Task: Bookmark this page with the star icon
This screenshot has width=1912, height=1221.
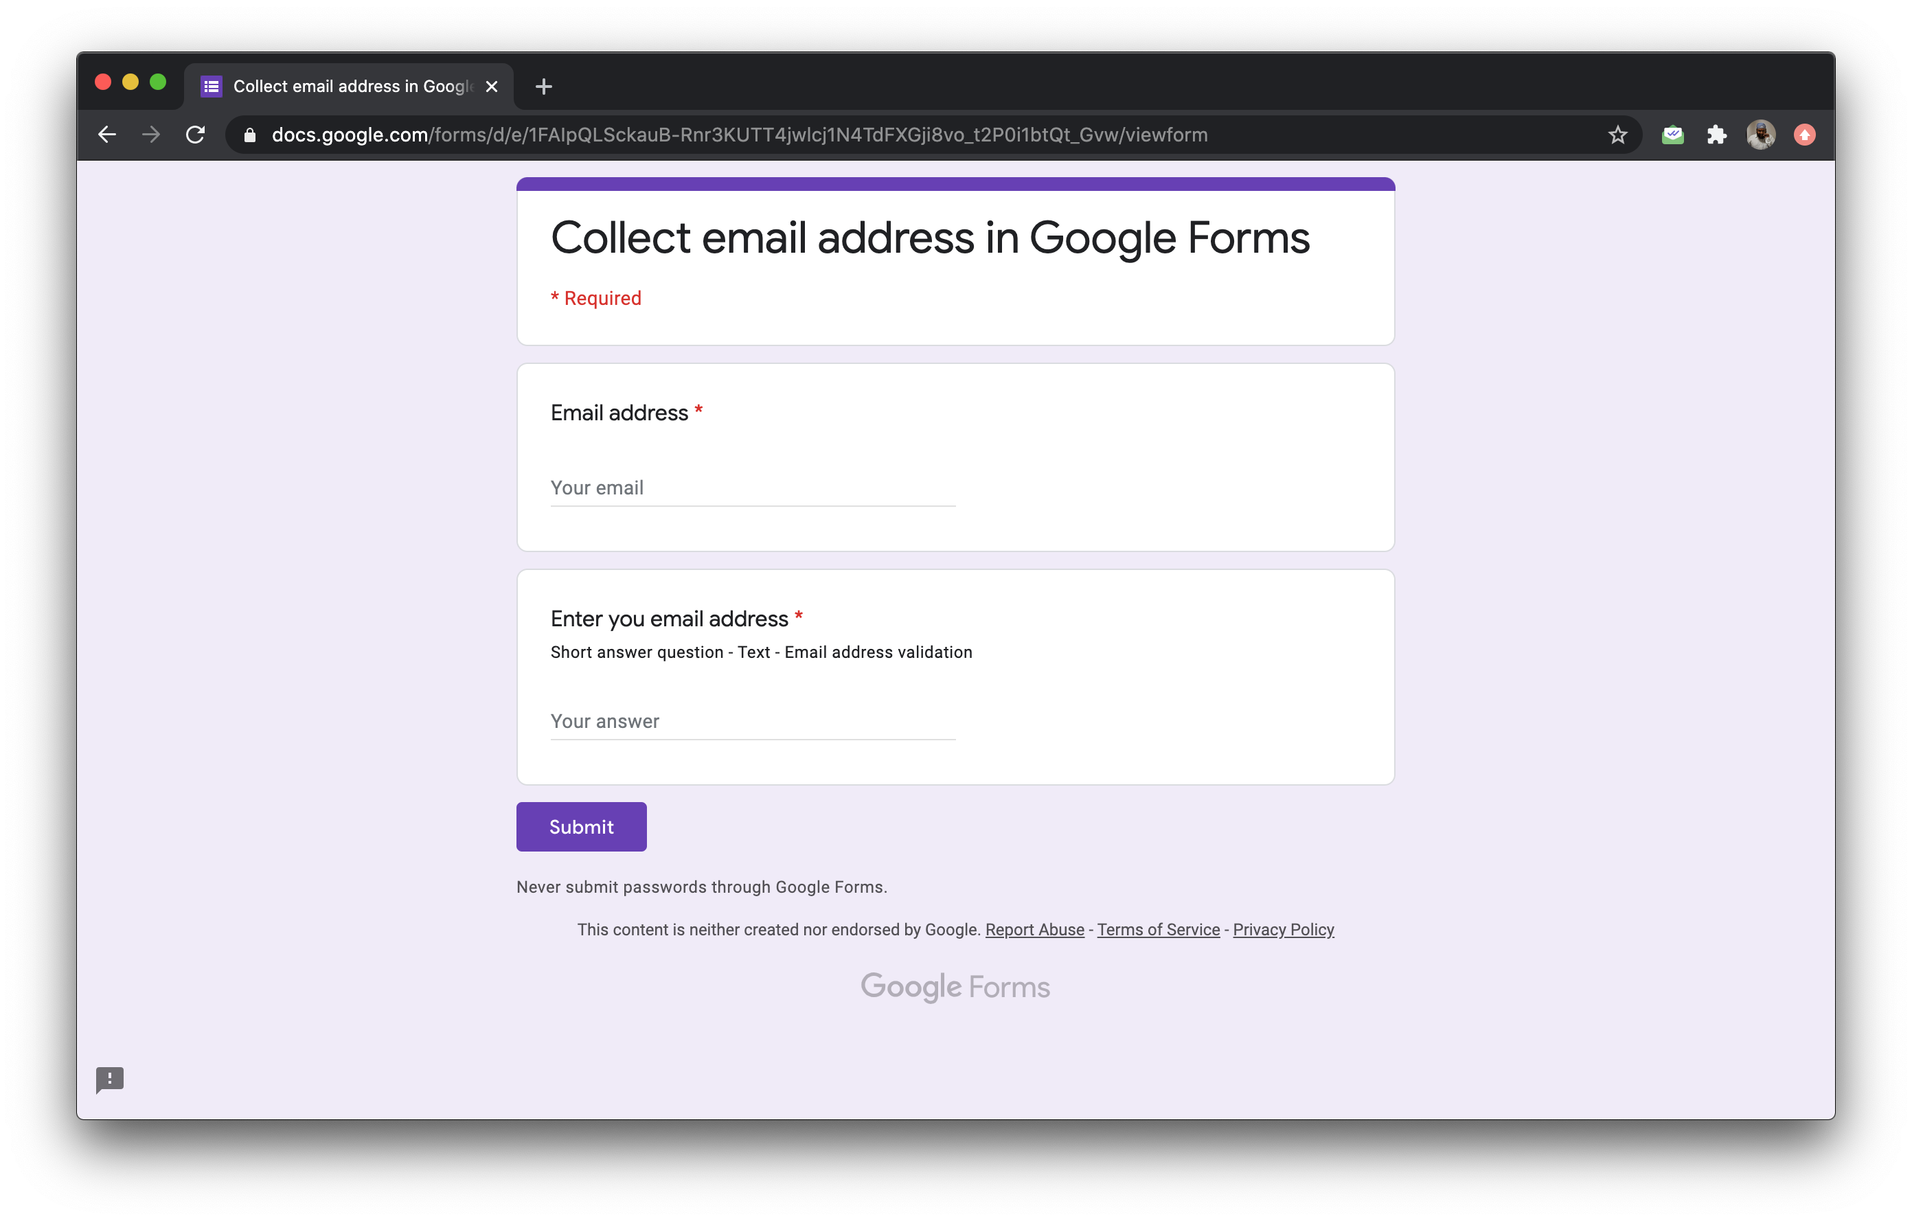Action: pyautogui.click(x=1617, y=135)
